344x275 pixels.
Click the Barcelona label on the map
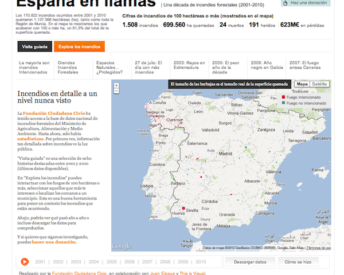(322, 139)
